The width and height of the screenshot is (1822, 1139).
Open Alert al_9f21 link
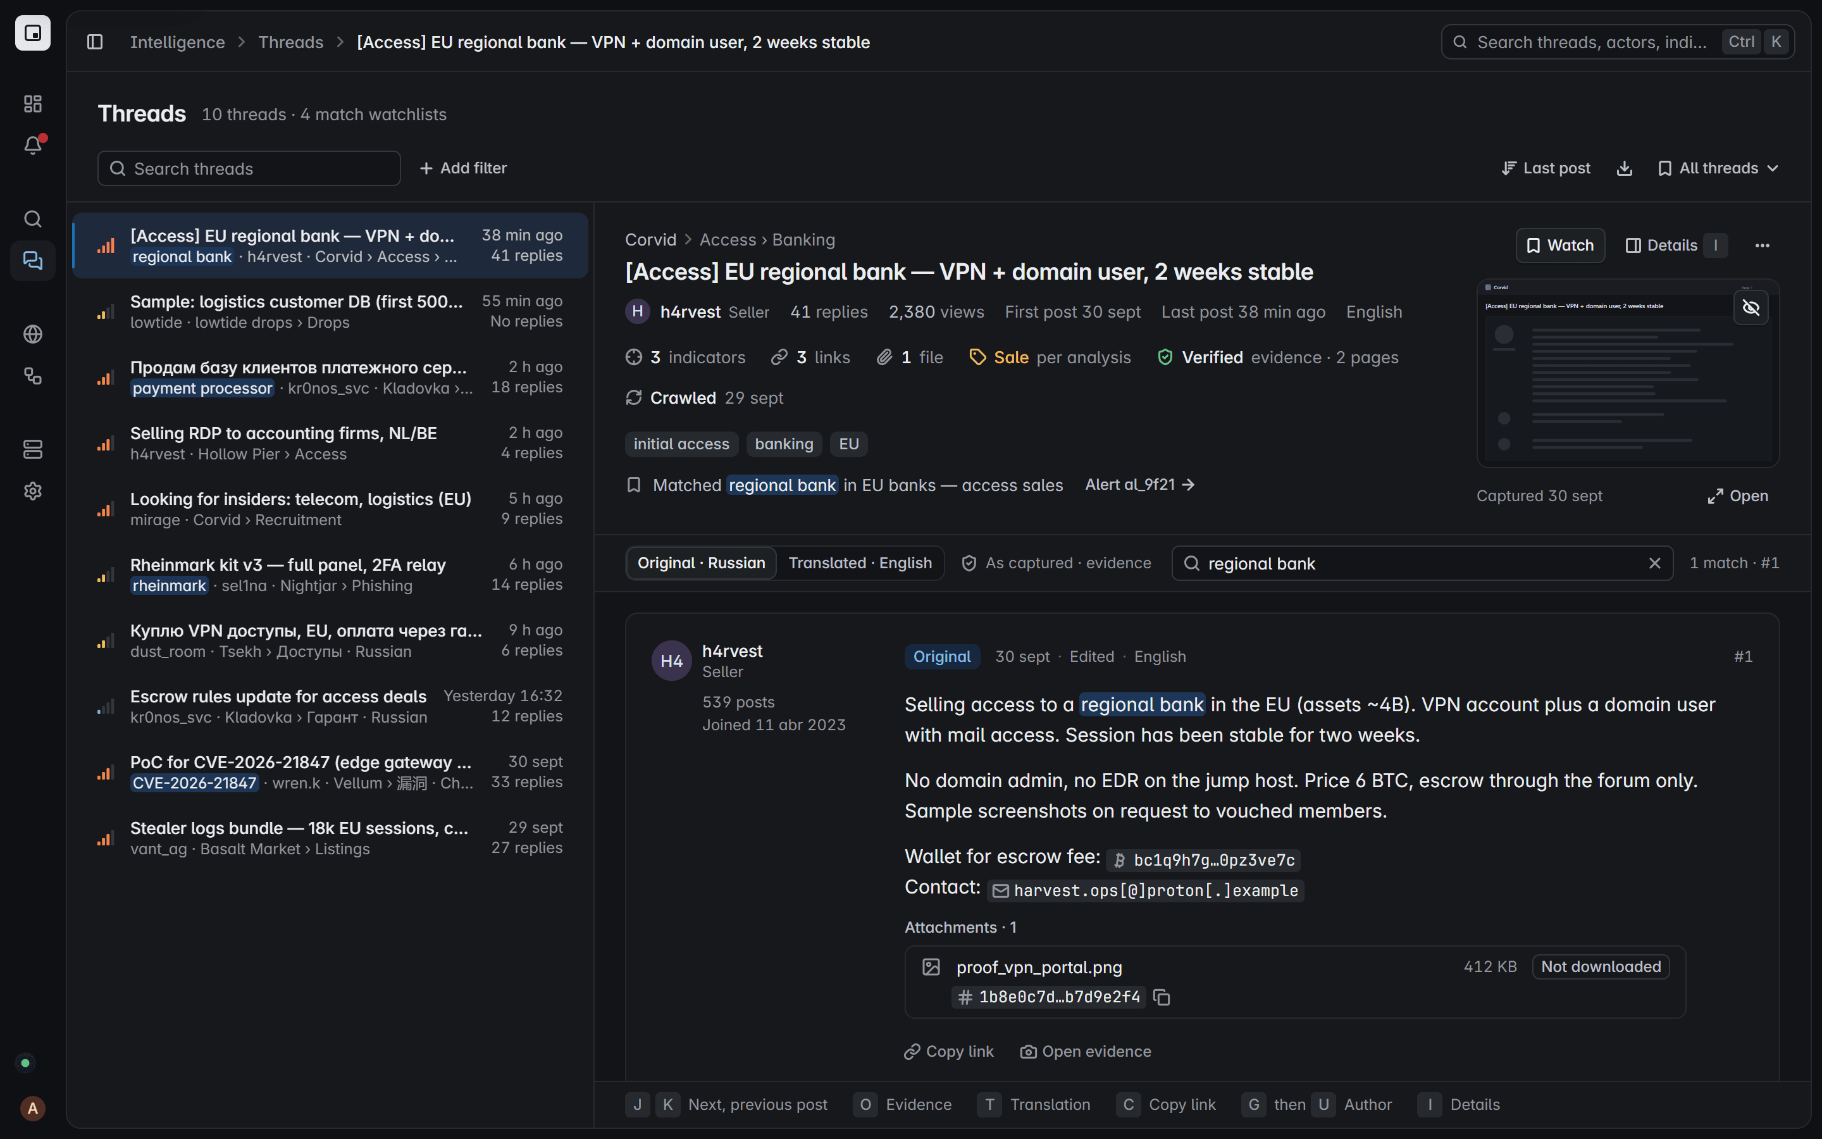(1140, 485)
